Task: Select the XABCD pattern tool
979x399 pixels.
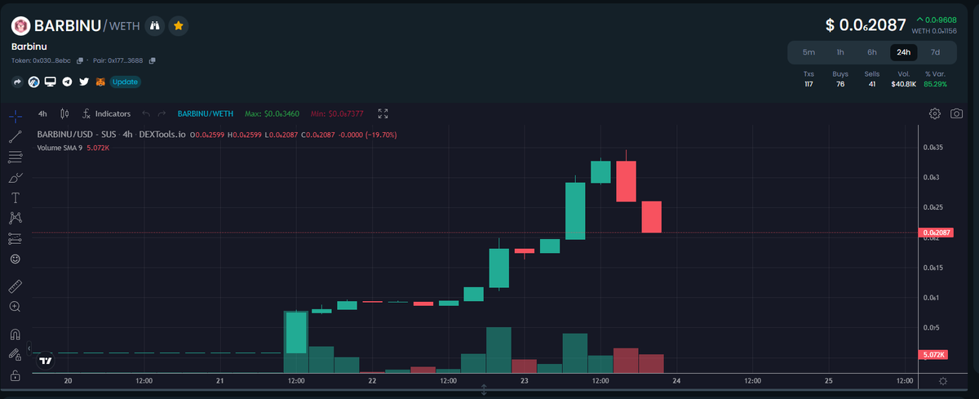Action: point(15,218)
